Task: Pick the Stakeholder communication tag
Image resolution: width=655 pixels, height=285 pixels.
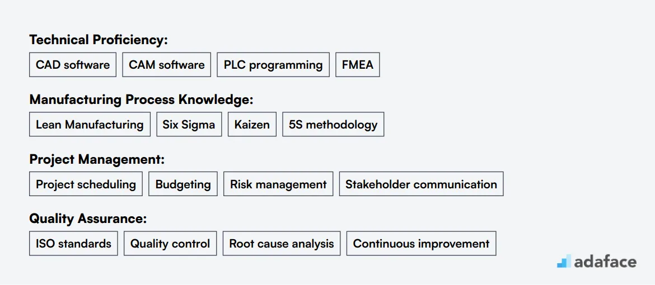Action: tap(421, 184)
